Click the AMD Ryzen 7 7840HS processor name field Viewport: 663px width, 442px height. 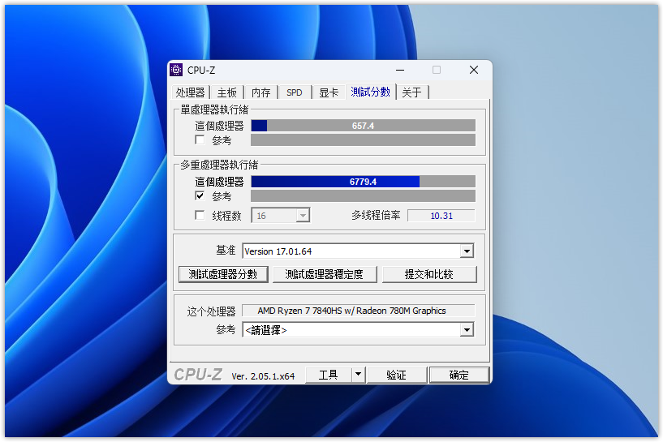pos(358,311)
